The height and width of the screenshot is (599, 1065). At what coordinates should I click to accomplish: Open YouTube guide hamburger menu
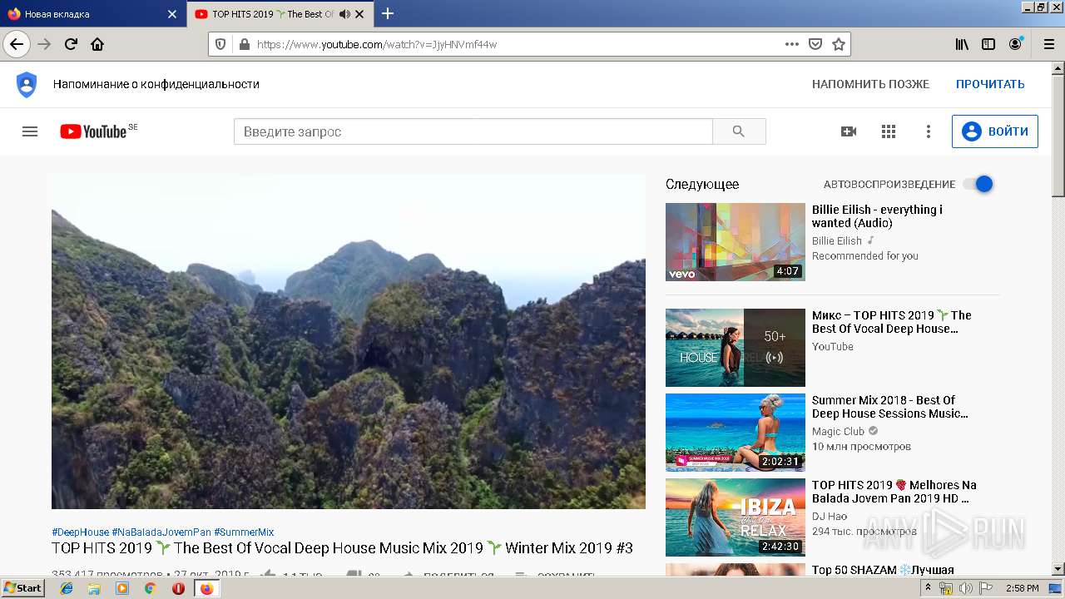coord(30,131)
